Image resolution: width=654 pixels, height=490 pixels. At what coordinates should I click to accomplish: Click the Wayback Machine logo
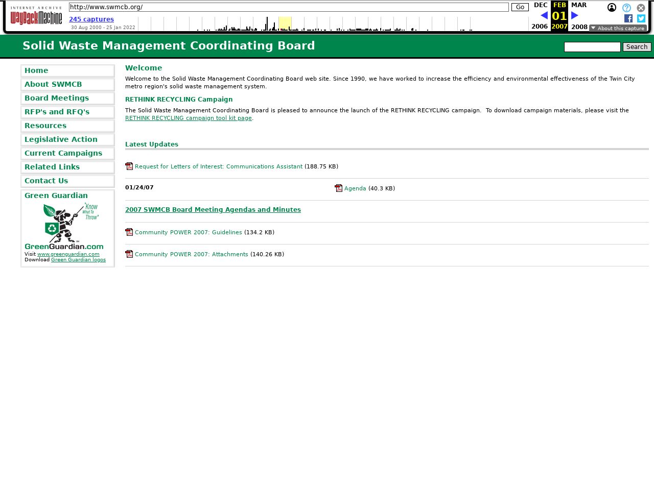(36, 16)
